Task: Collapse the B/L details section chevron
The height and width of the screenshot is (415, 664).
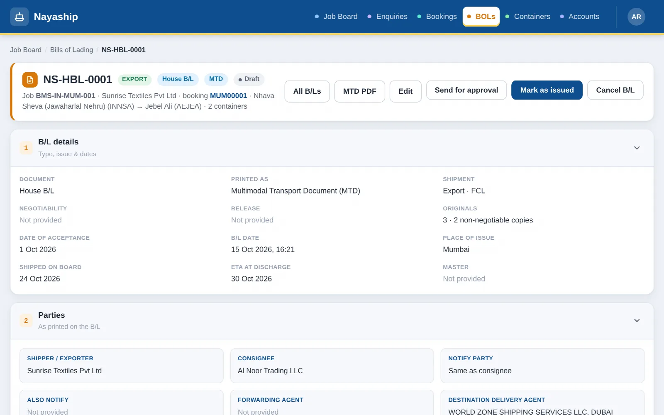Action: (x=637, y=148)
